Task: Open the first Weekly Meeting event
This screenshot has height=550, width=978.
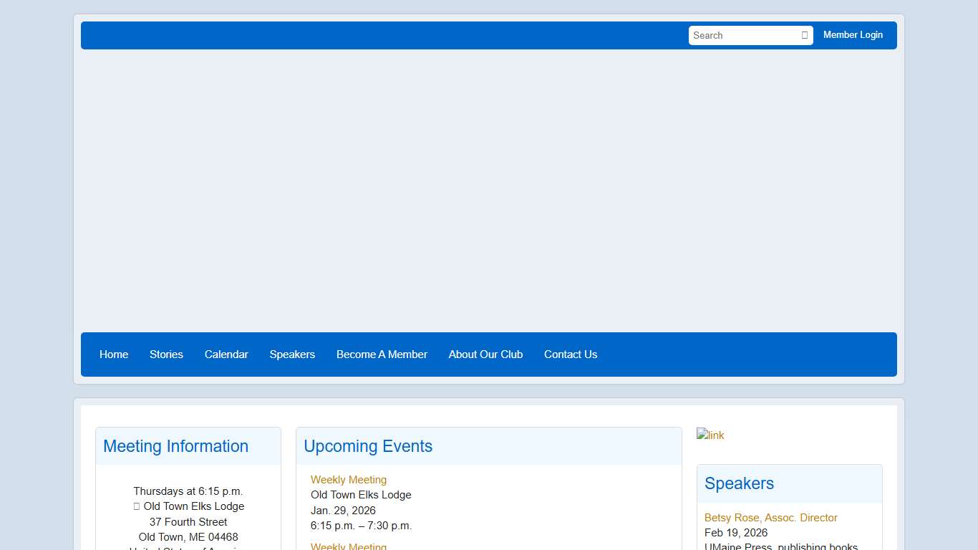Action: point(349,479)
